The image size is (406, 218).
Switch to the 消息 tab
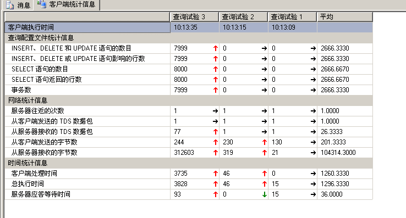tap(18, 5)
